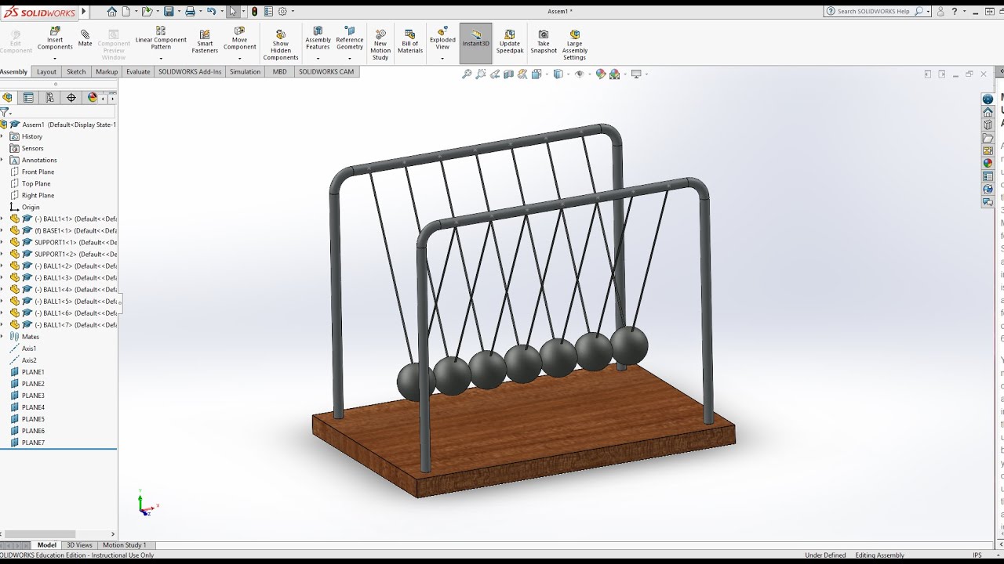Click Edit Appearance icon in view toolbar
Image resolution: width=1004 pixels, height=564 pixels.
tap(601, 74)
